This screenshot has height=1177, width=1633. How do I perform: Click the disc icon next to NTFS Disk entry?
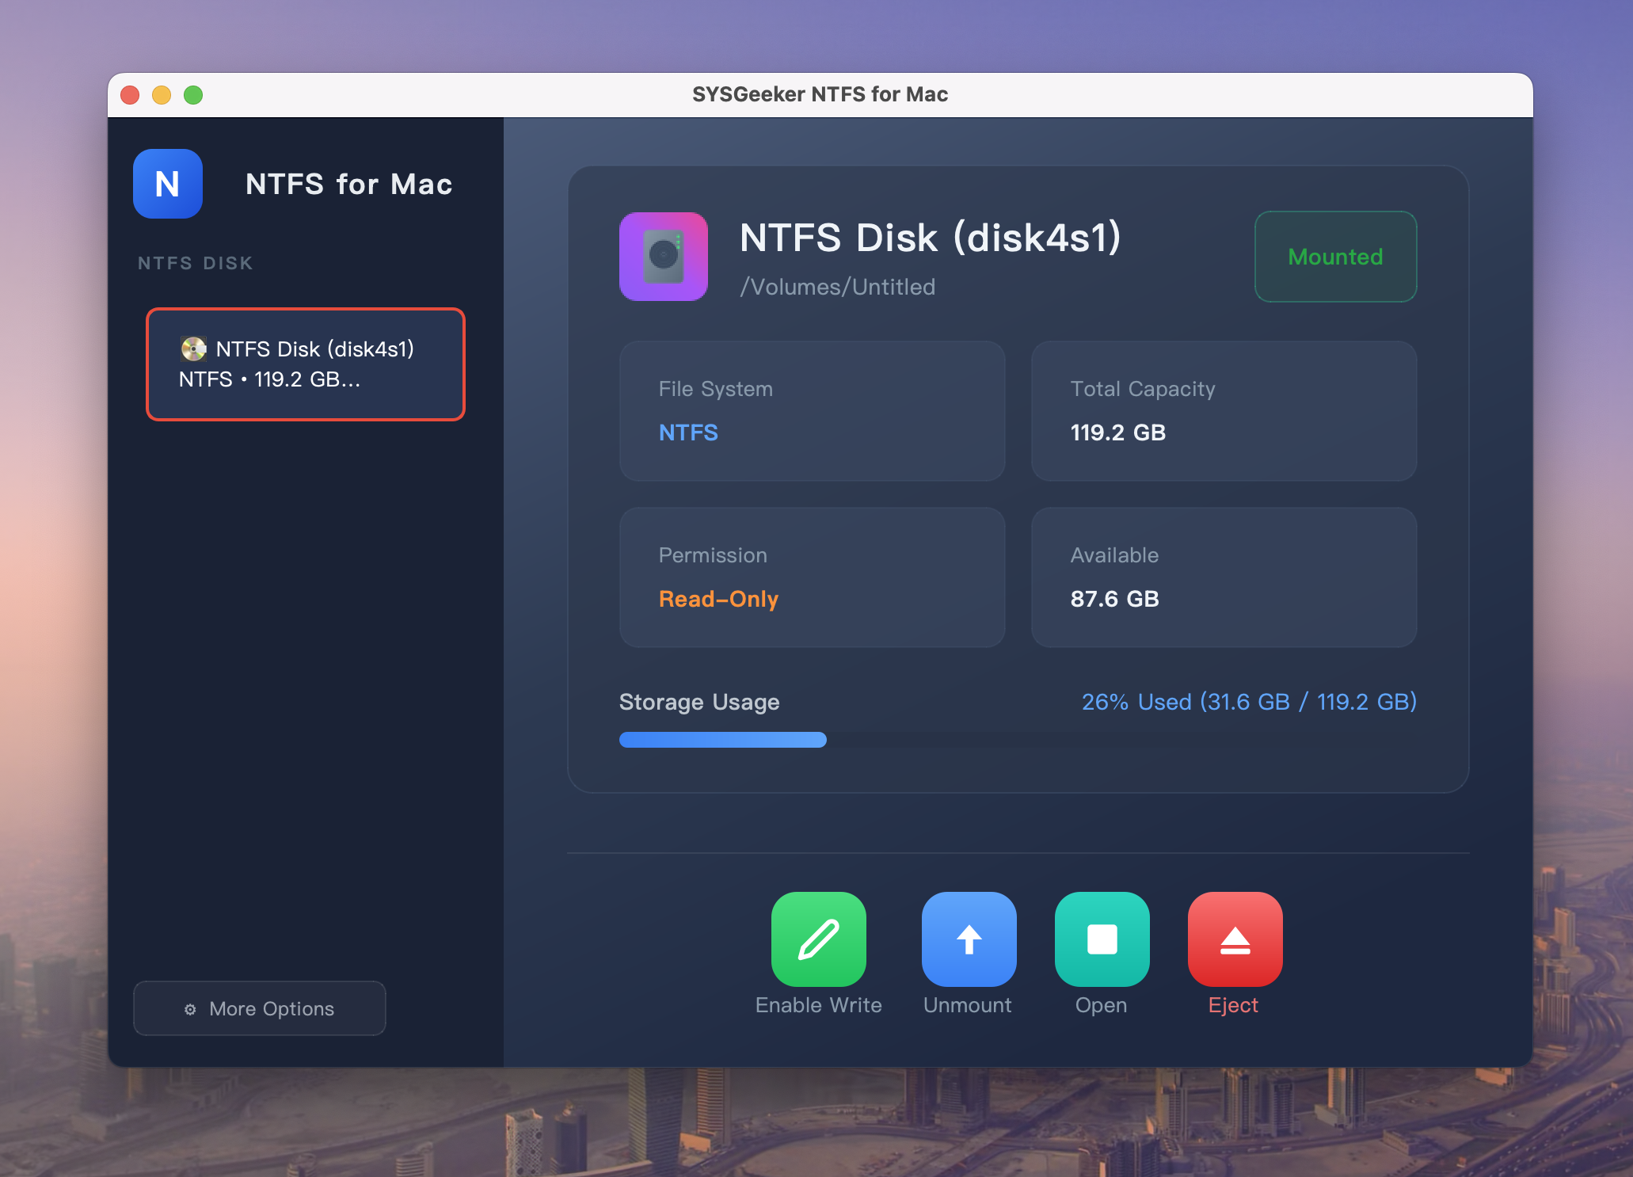point(192,349)
